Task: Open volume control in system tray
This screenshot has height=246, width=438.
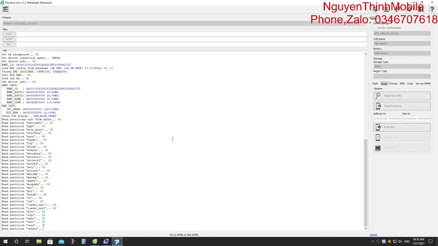Action: [400, 242]
